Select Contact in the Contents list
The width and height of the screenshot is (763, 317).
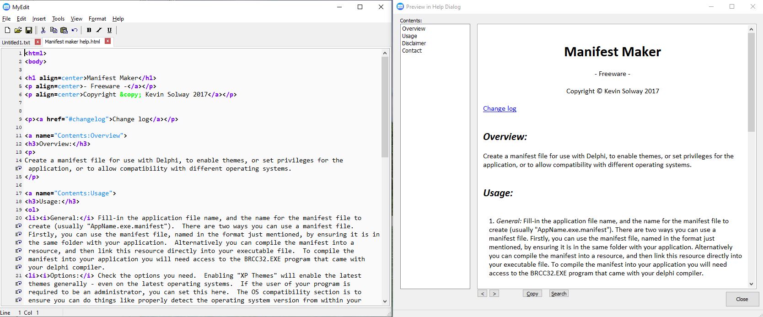point(412,51)
